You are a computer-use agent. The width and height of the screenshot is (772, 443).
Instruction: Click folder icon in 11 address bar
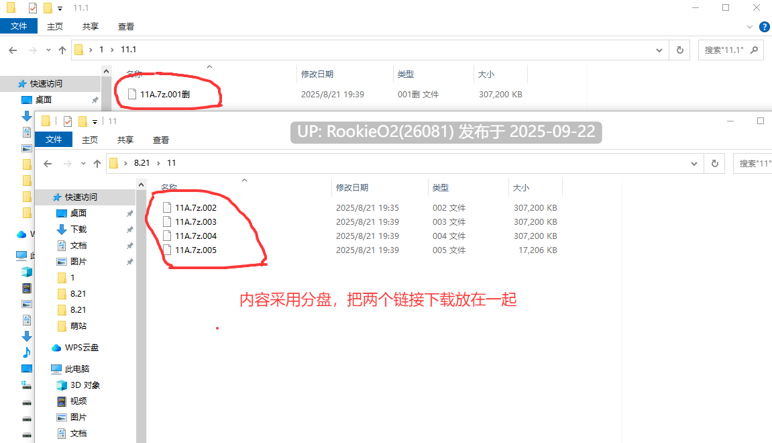pyautogui.click(x=114, y=163)
